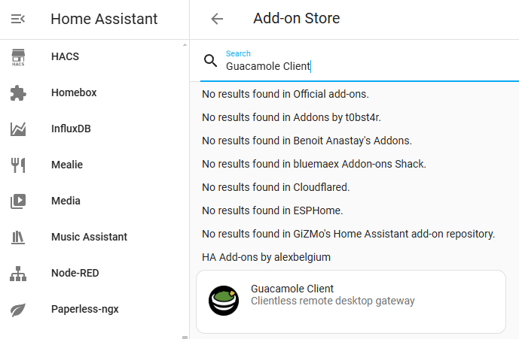This screenshot has width=519, height=339.
Task: Open the Guacamole Client add-on card
Action: [x=350, y=301]
